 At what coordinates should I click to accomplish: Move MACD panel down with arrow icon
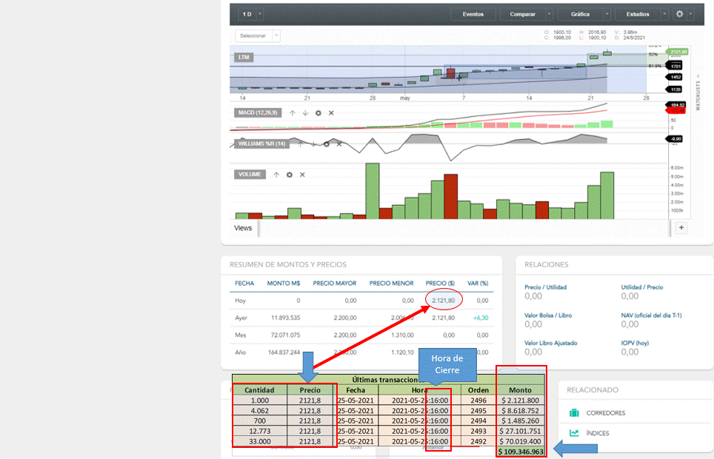pos(305,113)
